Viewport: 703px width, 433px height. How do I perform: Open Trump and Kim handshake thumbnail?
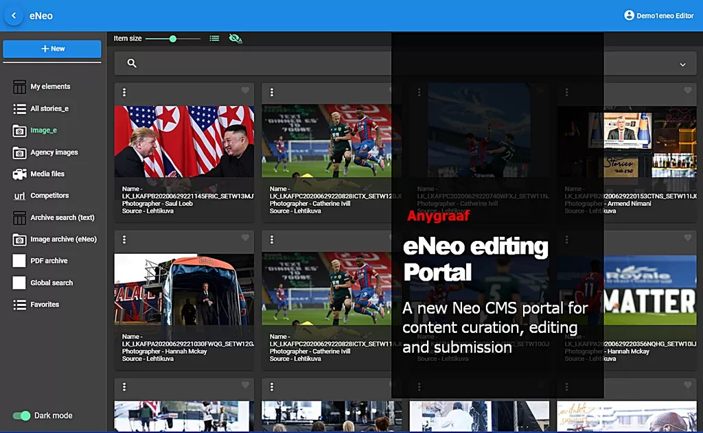click(x=184, y=141)
